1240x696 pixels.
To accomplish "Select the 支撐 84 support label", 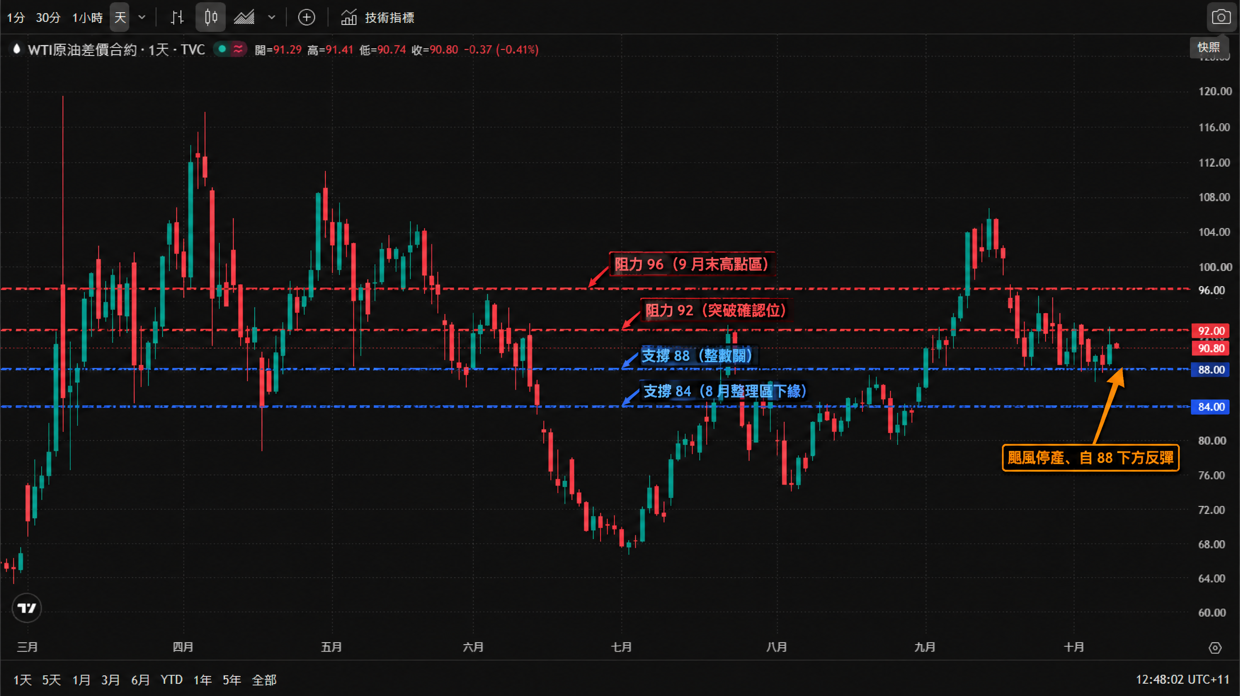I will 724,391.
